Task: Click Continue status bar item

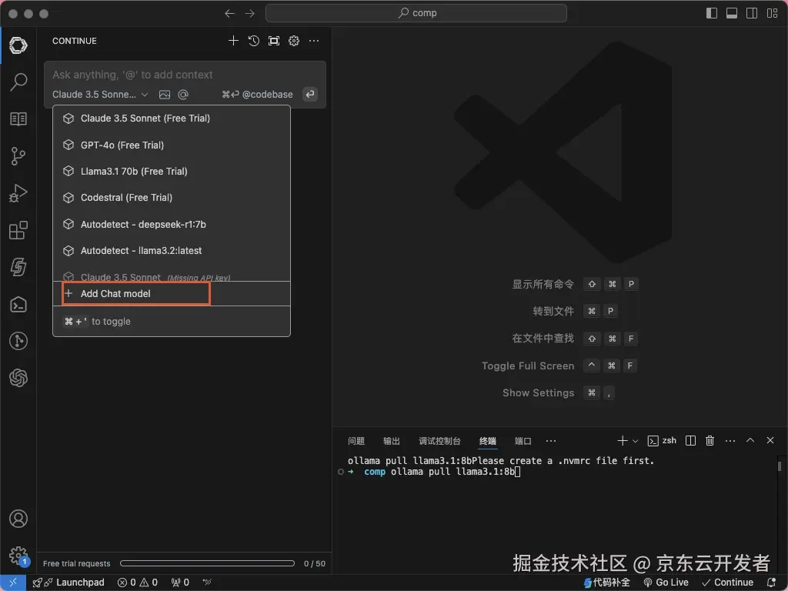Action: point(728,583)
